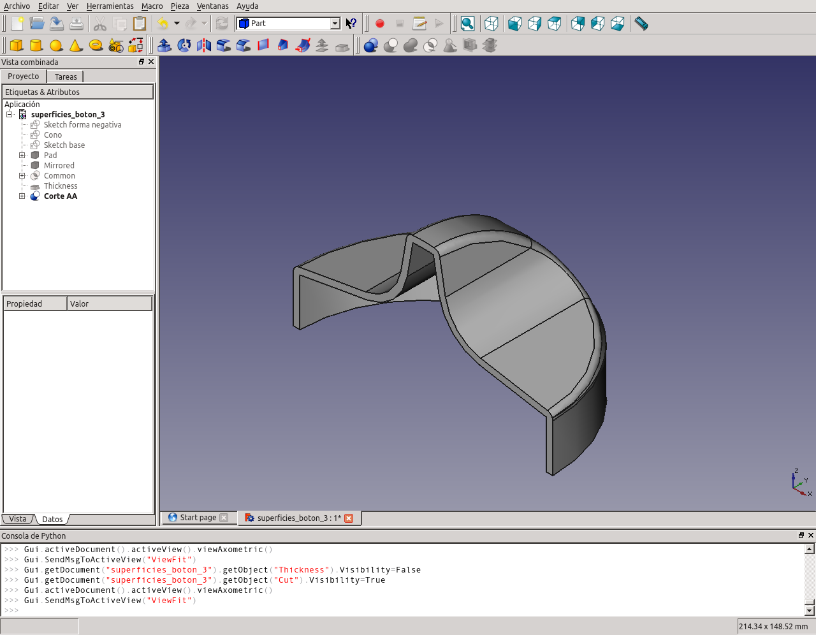Print using the printer icon
Image resolution: width=816 pixels, height=635 pixels.
76,24
